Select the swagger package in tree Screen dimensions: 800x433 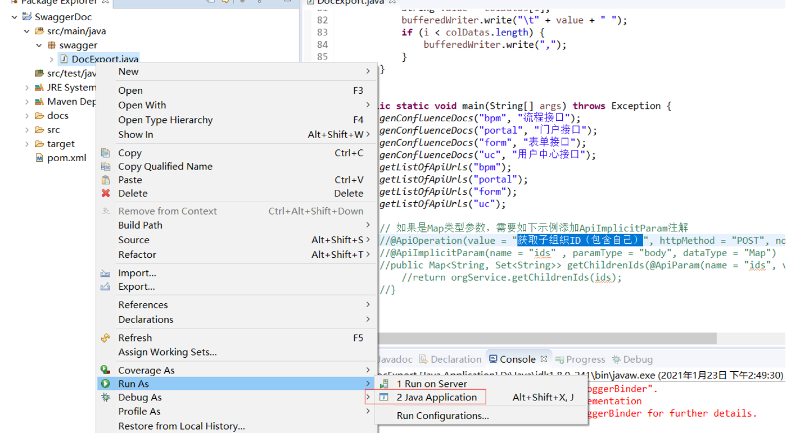(78, 45)
